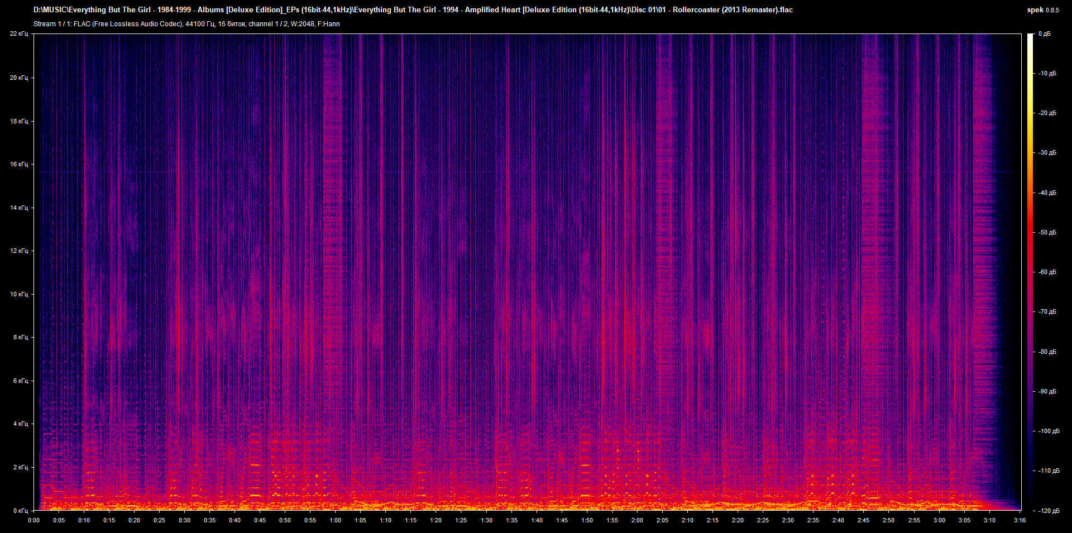Click the '20 кГц' frequency axis label

[x=19, y=78]
